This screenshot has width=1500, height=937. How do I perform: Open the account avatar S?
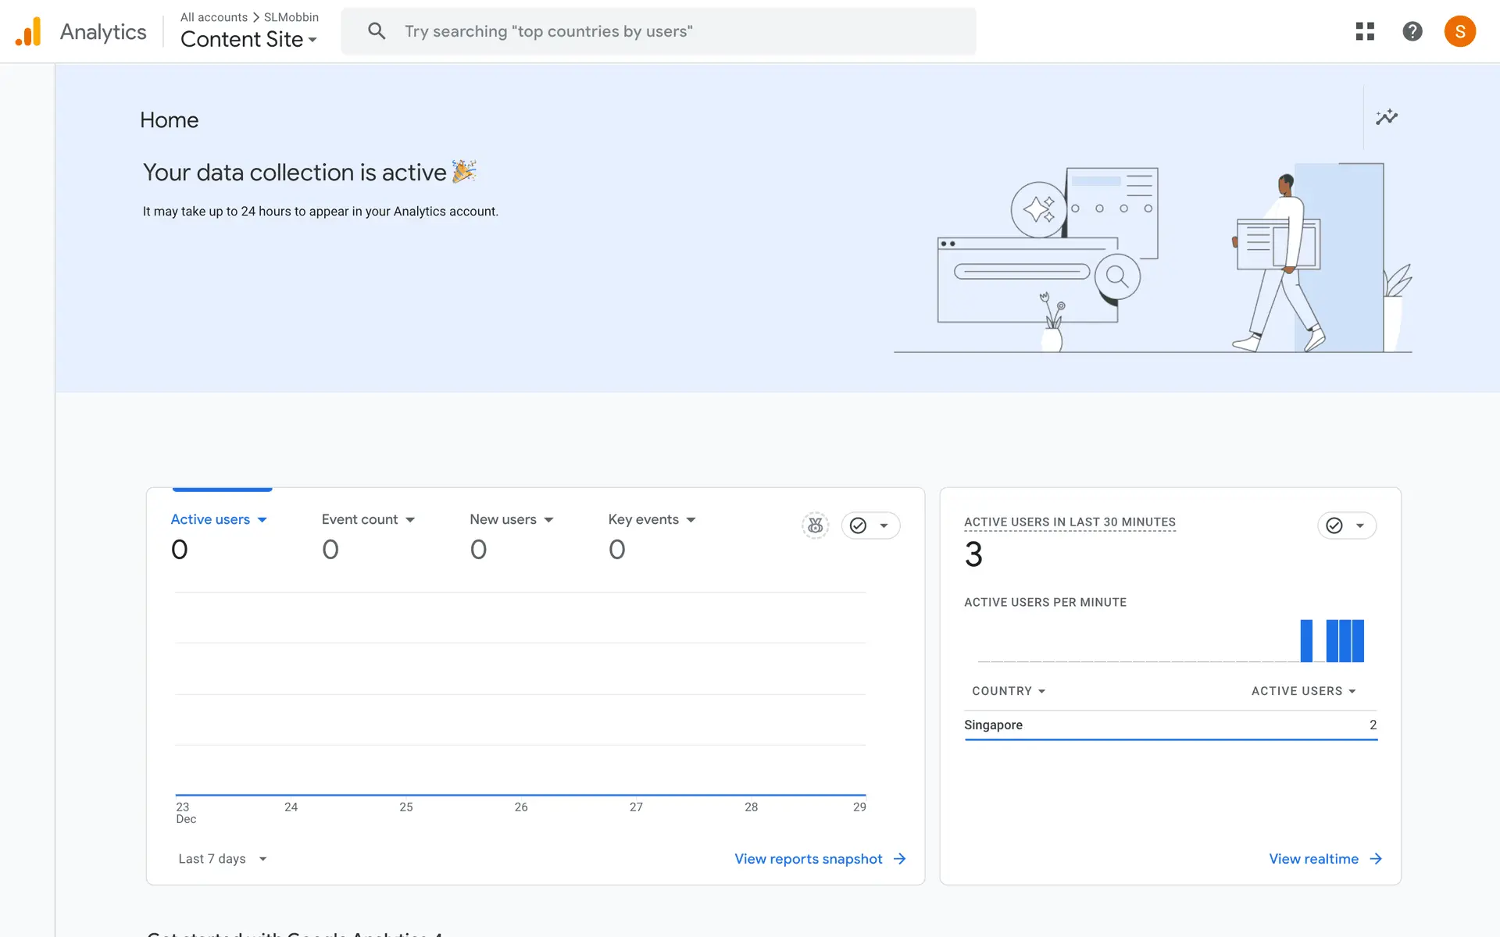click(1459, 31)
